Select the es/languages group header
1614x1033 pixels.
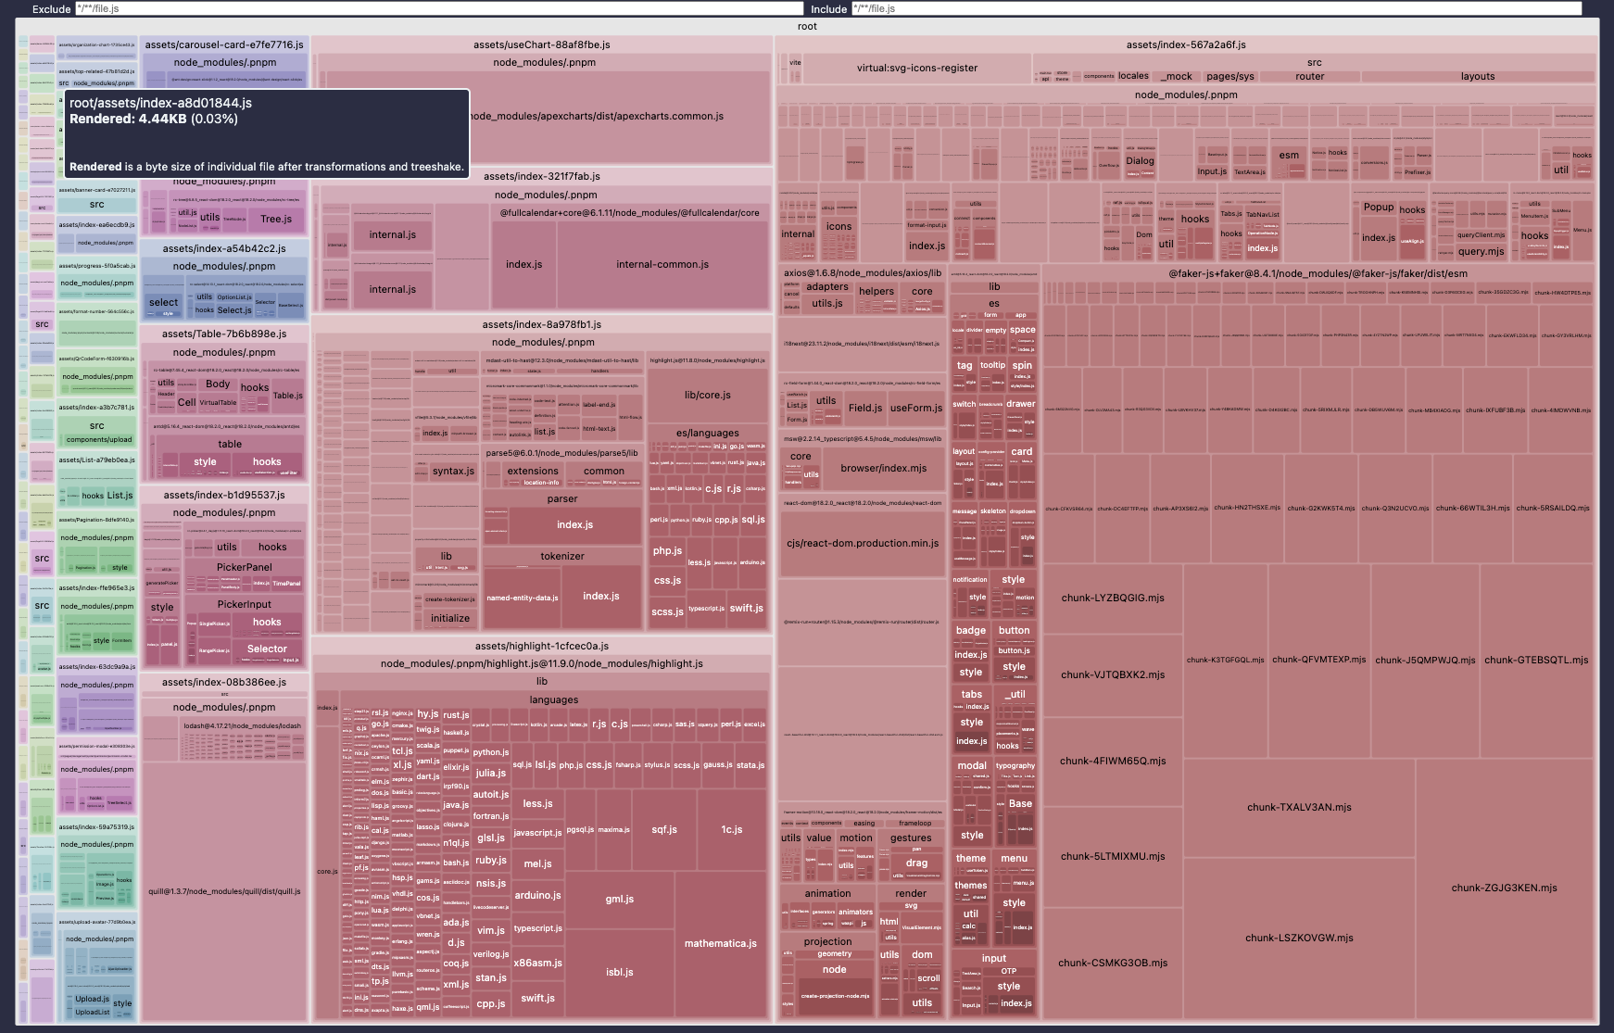(x=708, y=433)
